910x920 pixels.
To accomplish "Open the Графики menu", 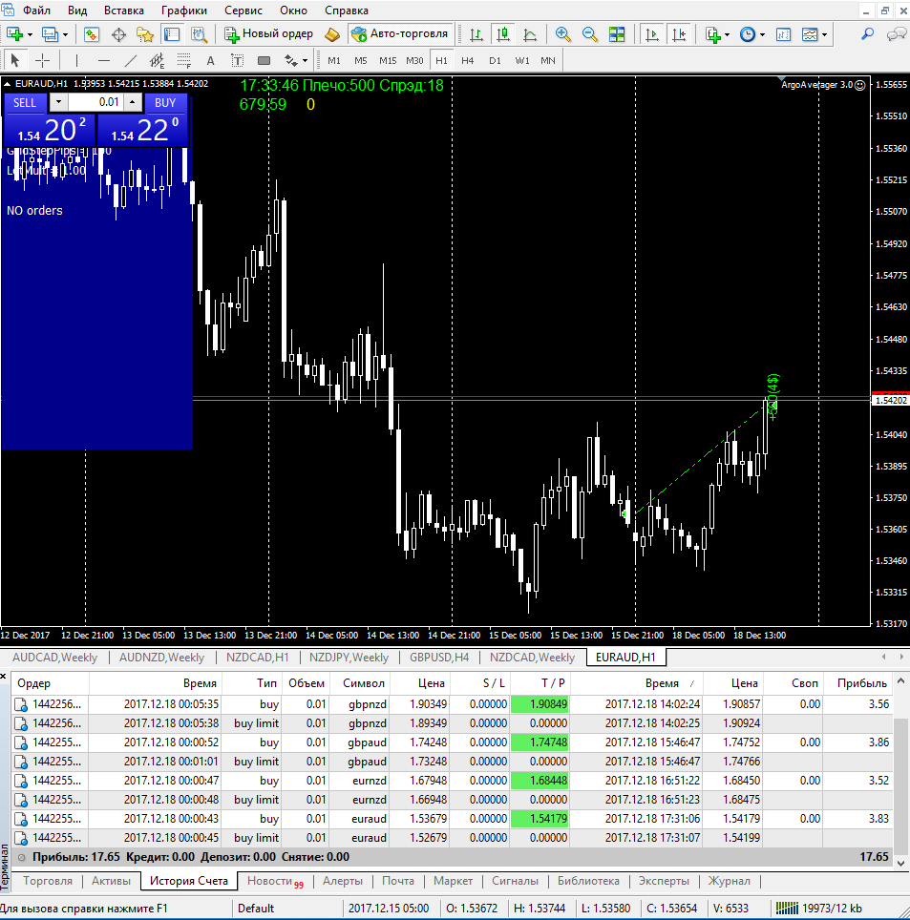I will pyautogui.click(x=183, y=10).
